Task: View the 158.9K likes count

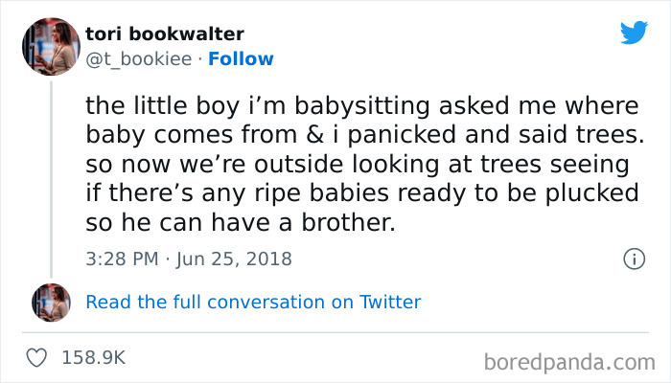Action: [x=93, y=358]
